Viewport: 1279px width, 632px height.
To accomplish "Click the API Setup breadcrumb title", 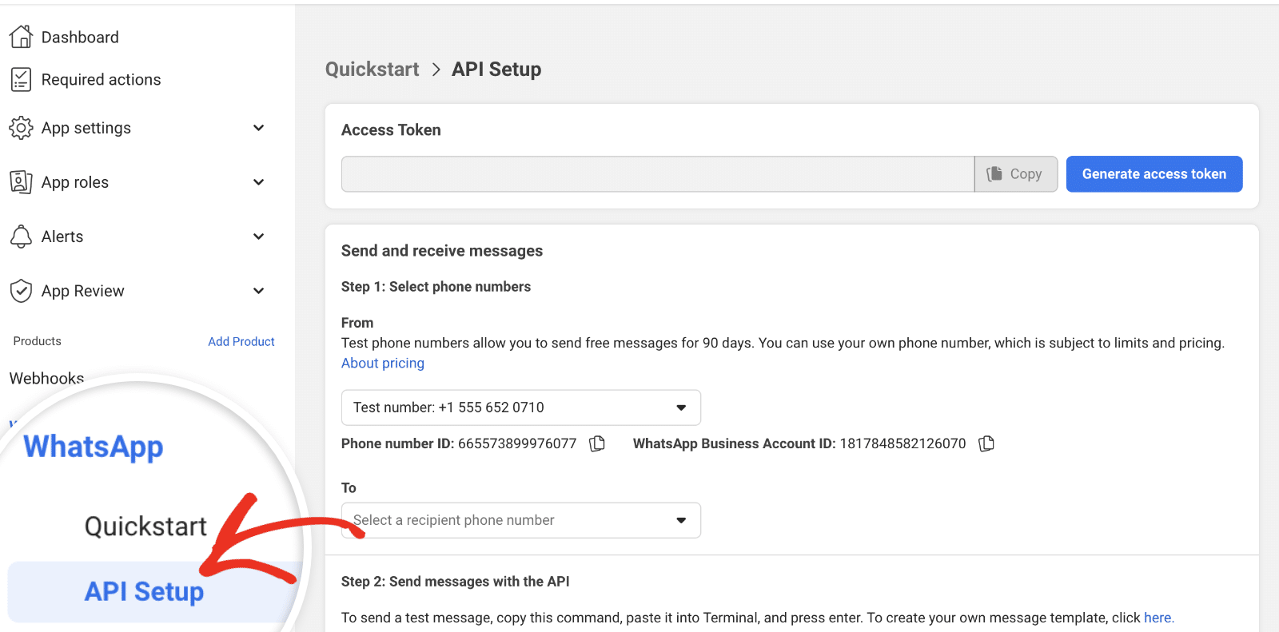I will coord(496,70).
